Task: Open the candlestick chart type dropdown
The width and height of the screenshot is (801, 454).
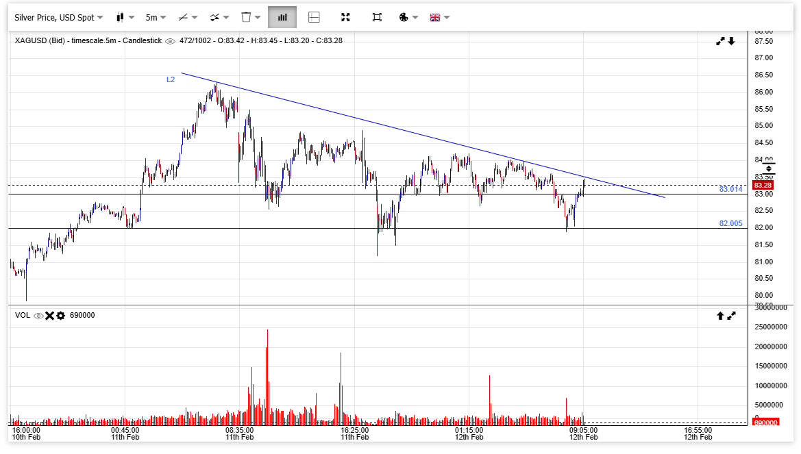Action: tap(125, 17)
